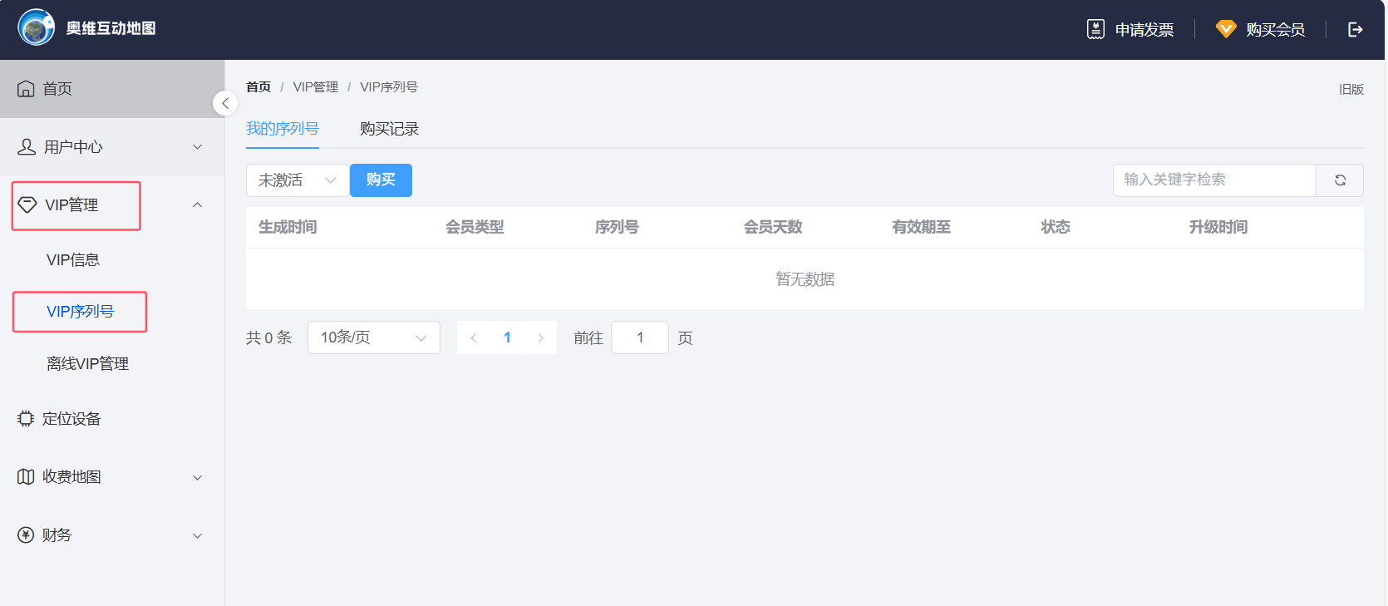
Task: Click the 购买会员 diamond icon
Action: click(x=1226, y=30)
